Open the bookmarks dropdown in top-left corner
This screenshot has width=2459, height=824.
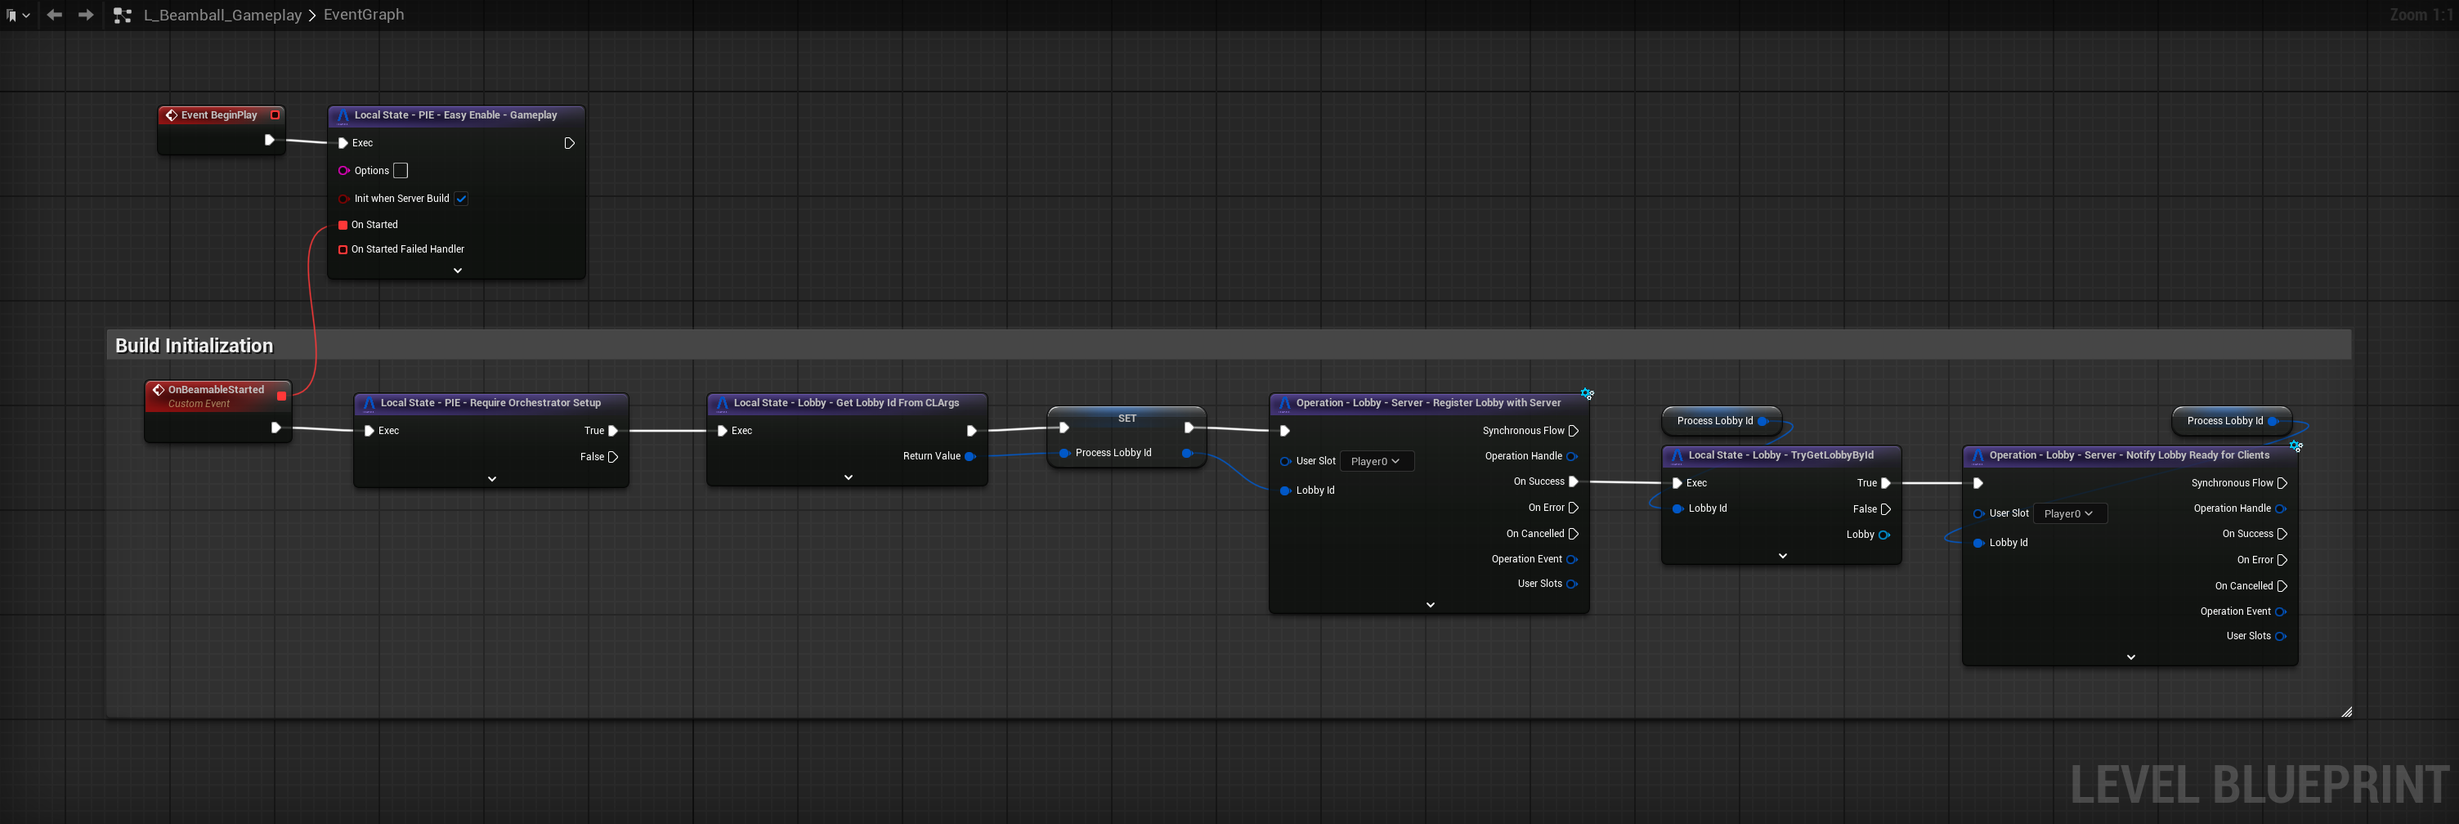17,16
